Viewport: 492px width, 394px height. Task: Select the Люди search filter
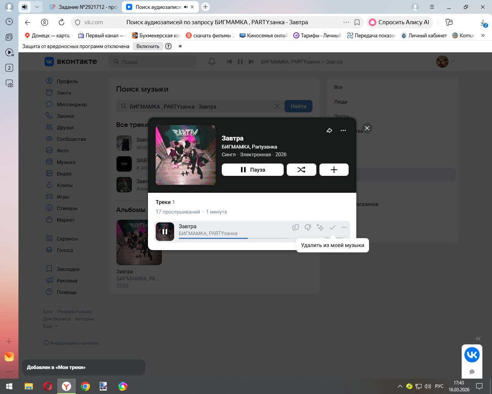click(x=341, y=102)
